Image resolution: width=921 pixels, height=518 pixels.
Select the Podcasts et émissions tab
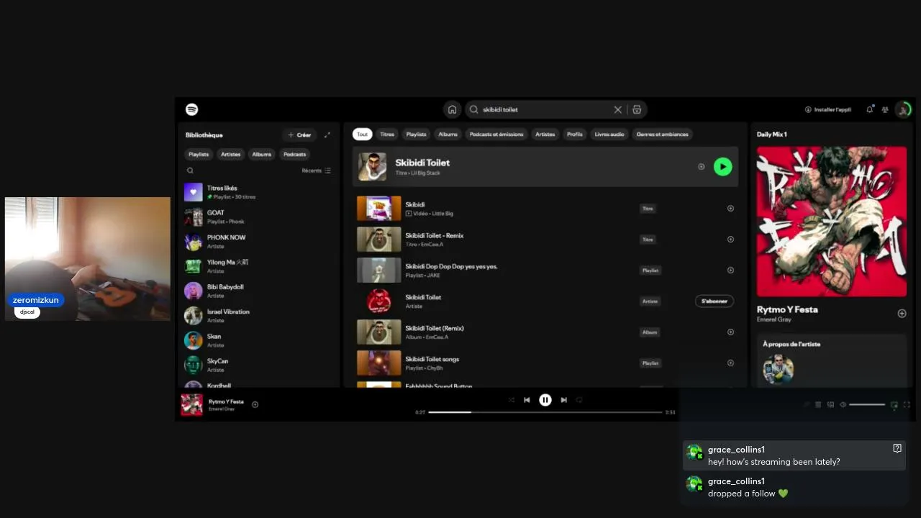click(x=496, y=134)
